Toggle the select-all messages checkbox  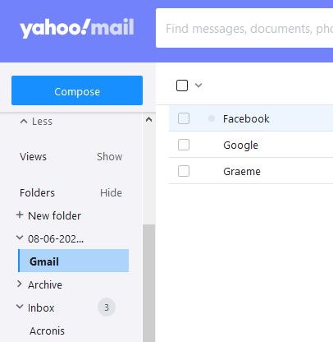click(182, 85)
